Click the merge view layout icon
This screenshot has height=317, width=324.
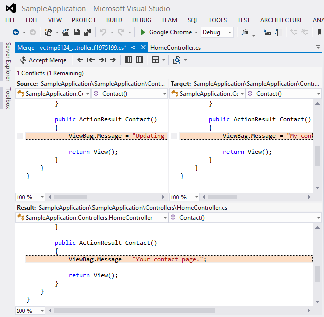155,60
